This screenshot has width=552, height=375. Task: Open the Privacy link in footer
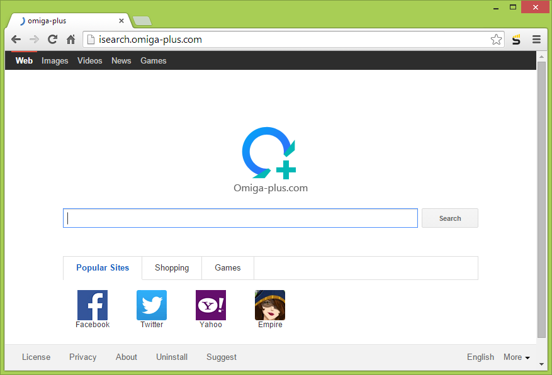point(82,357)
